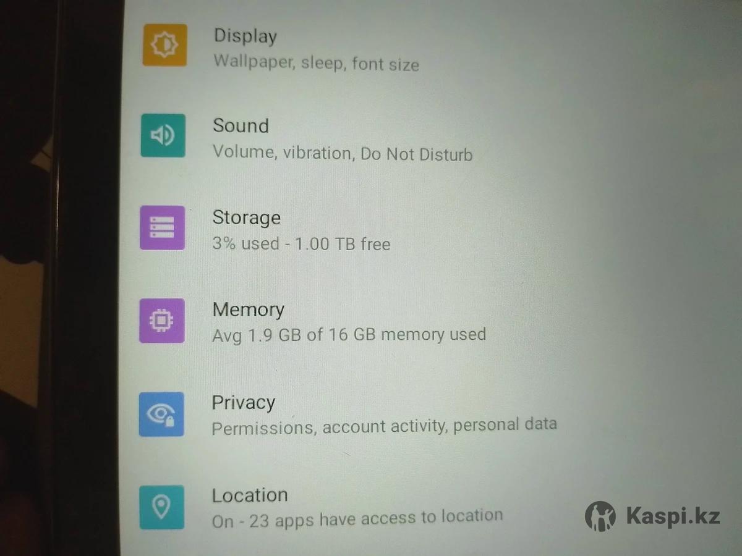Tap the orange Display brightness icon
This screenshot has height=556, width=742.
tap(164, 44)
